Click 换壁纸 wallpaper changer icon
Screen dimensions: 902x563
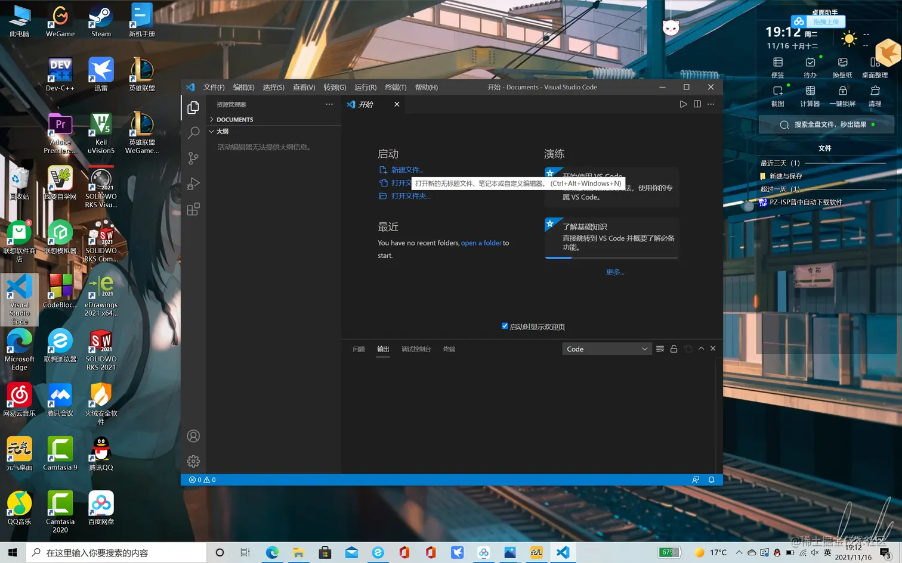pyautogui.click(x=842, y=67)
